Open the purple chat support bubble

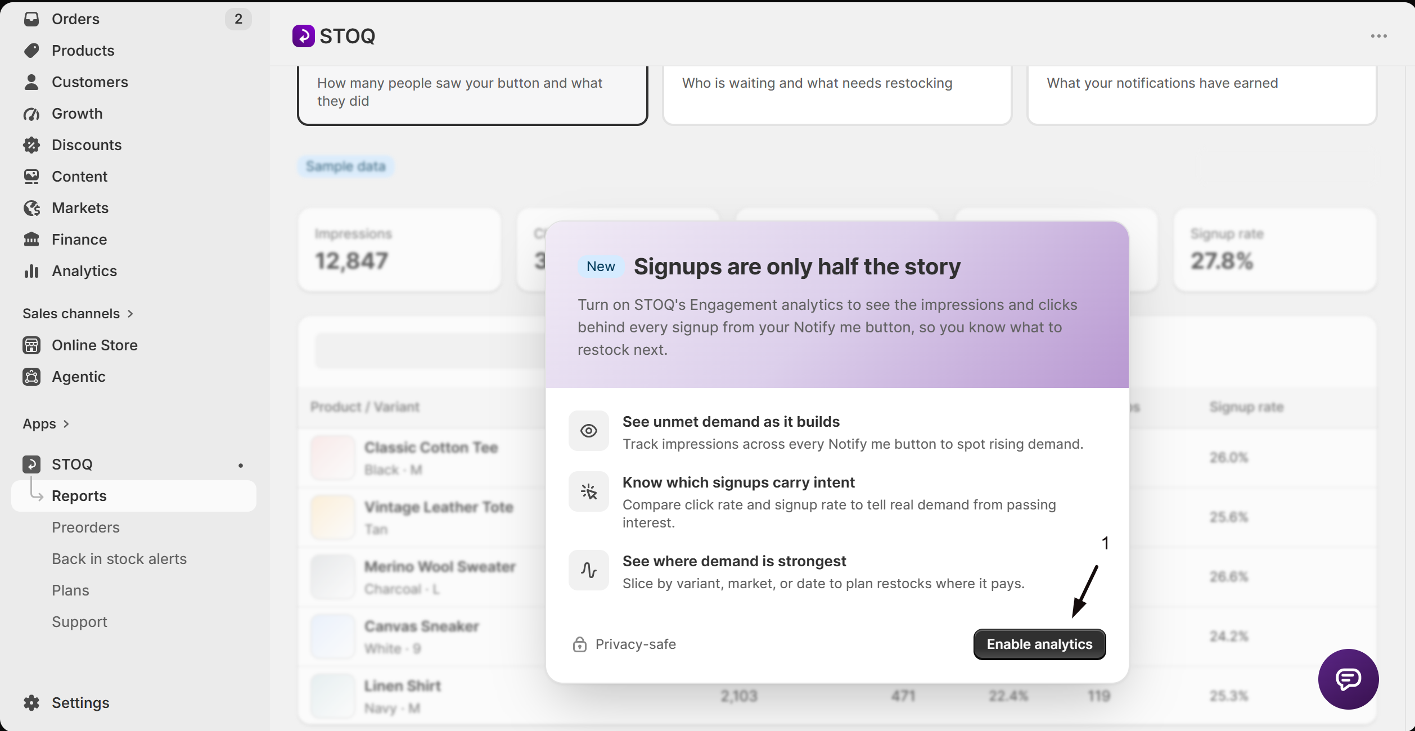coord(1348,679)
